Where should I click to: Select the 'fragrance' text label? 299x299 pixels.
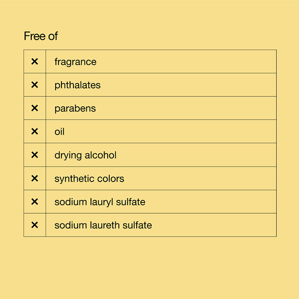[75, 62]
